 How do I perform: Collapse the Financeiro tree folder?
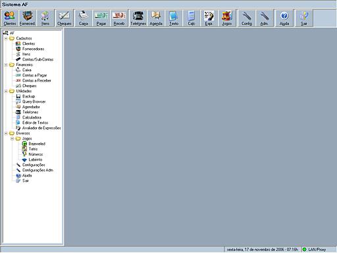[x=6, y=65]
